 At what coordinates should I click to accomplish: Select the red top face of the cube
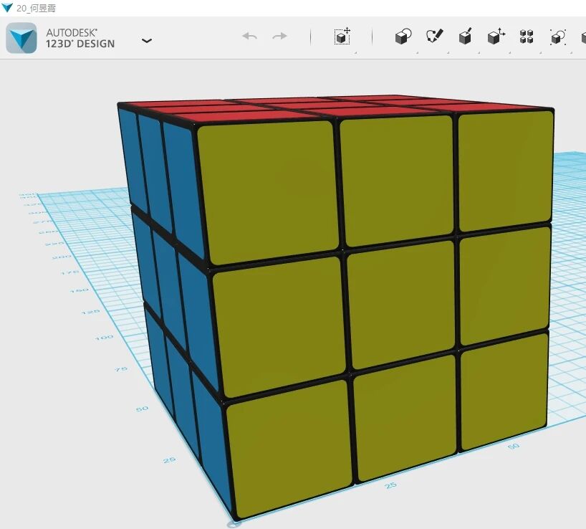tap(337, 108)
